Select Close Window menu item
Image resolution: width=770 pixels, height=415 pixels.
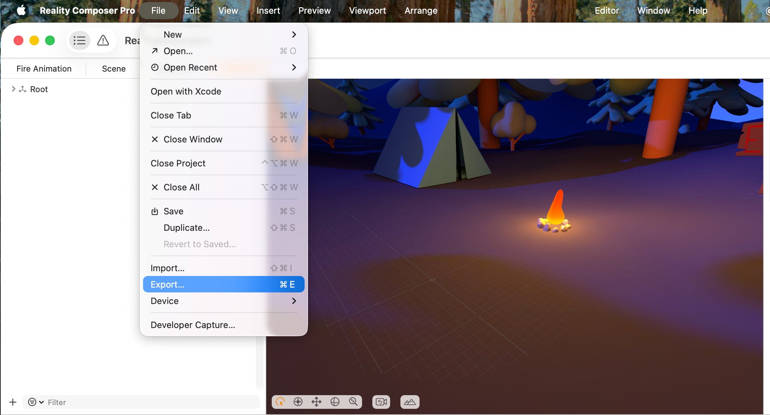[x=224, y=139]
